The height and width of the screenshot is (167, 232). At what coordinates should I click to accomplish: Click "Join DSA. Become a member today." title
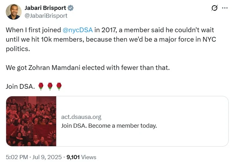tap(109, 126)
